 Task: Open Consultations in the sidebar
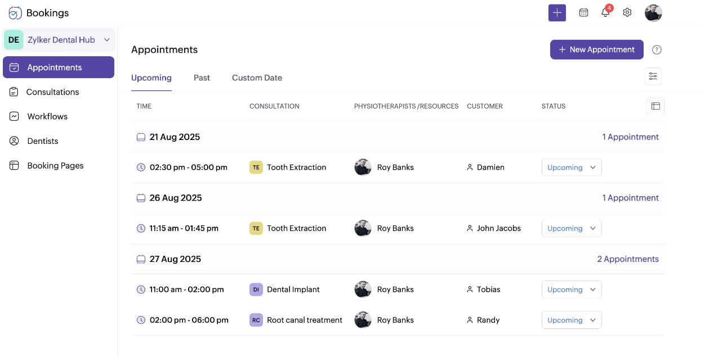click(52, 92)
